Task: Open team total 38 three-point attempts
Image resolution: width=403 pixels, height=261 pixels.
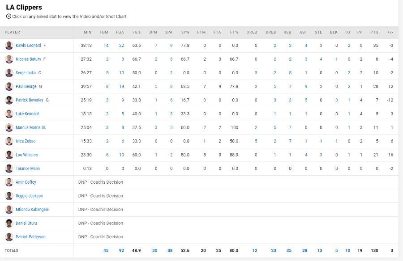Action: (x=170, y=250)
